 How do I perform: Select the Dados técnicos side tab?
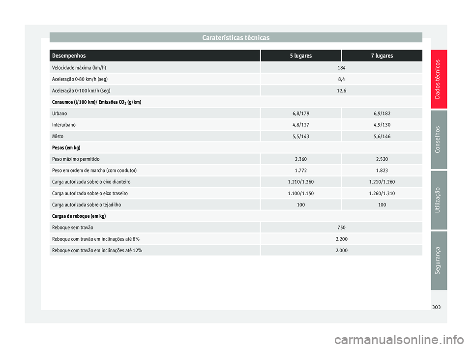pyautogui.click(x=439, y=79)
